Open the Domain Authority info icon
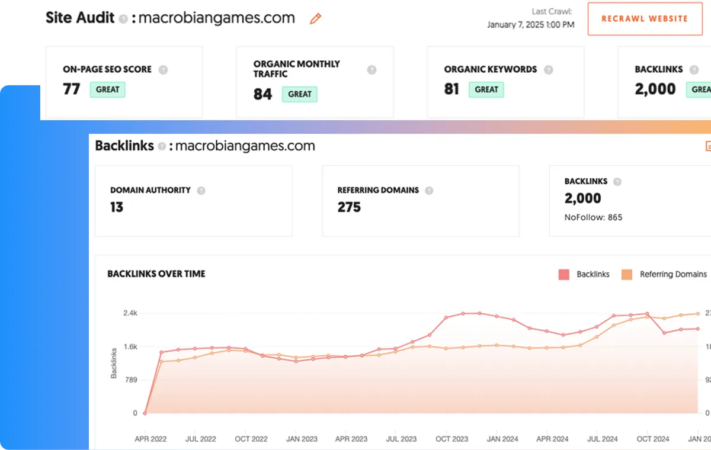The width and height of the screenshot is (711, 450). [x=201, y=191]
